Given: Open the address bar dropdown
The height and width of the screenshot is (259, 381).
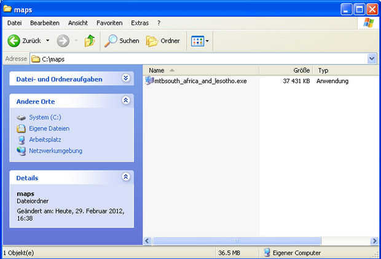Looking at the screenshot, I should click(x=372, y=58).
